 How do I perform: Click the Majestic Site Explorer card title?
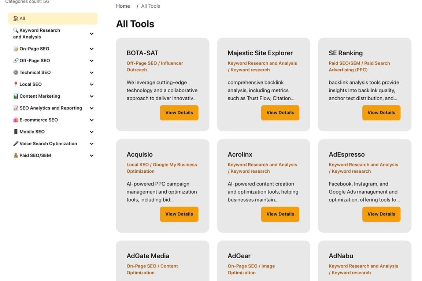[x=260, y=53]
